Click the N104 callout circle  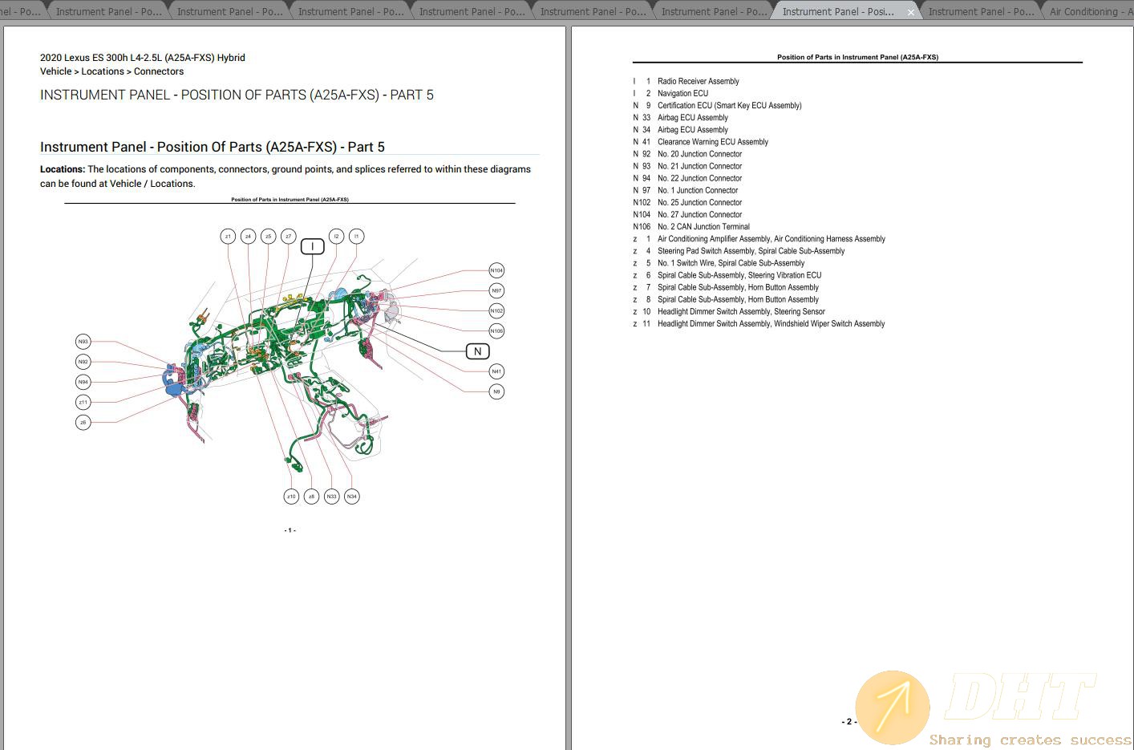point(496,270)
